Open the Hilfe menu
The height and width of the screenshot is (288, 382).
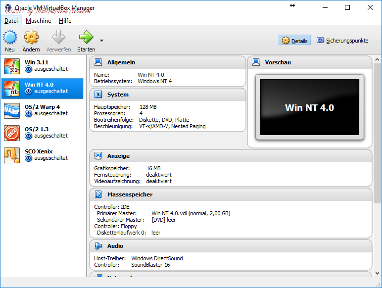(65, 21)
